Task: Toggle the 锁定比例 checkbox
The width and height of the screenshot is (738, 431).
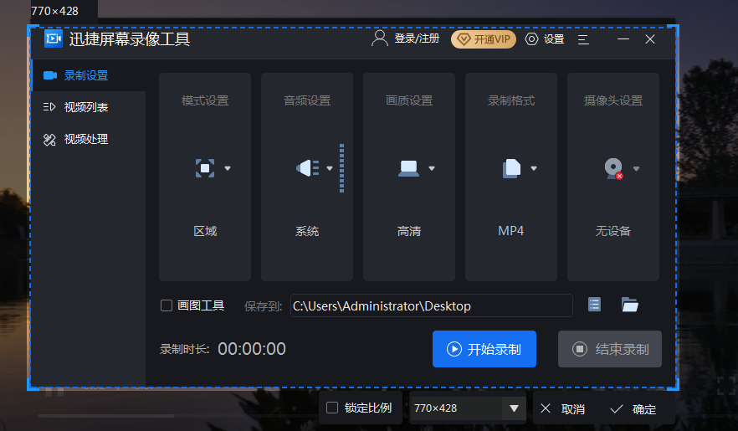Action: pyautogui.click(x=332, y=408)
